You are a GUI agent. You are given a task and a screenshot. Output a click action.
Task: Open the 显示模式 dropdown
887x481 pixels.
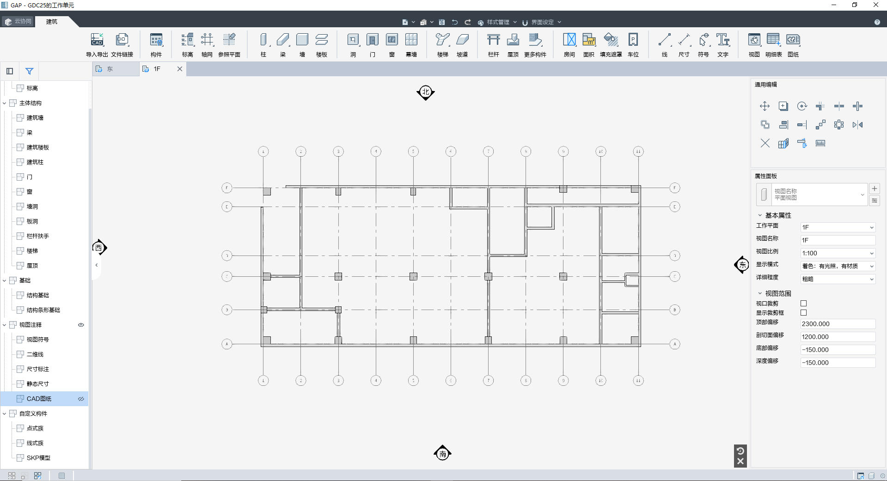[838, 266]
